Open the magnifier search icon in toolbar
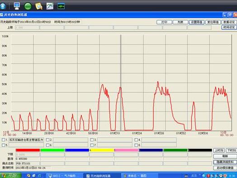The width and height of the screenshot is (237, 178). pos(39,6)
